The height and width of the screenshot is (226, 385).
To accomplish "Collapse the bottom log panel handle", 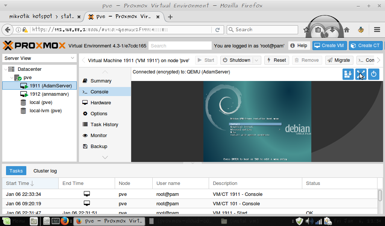I will point(192,163).
